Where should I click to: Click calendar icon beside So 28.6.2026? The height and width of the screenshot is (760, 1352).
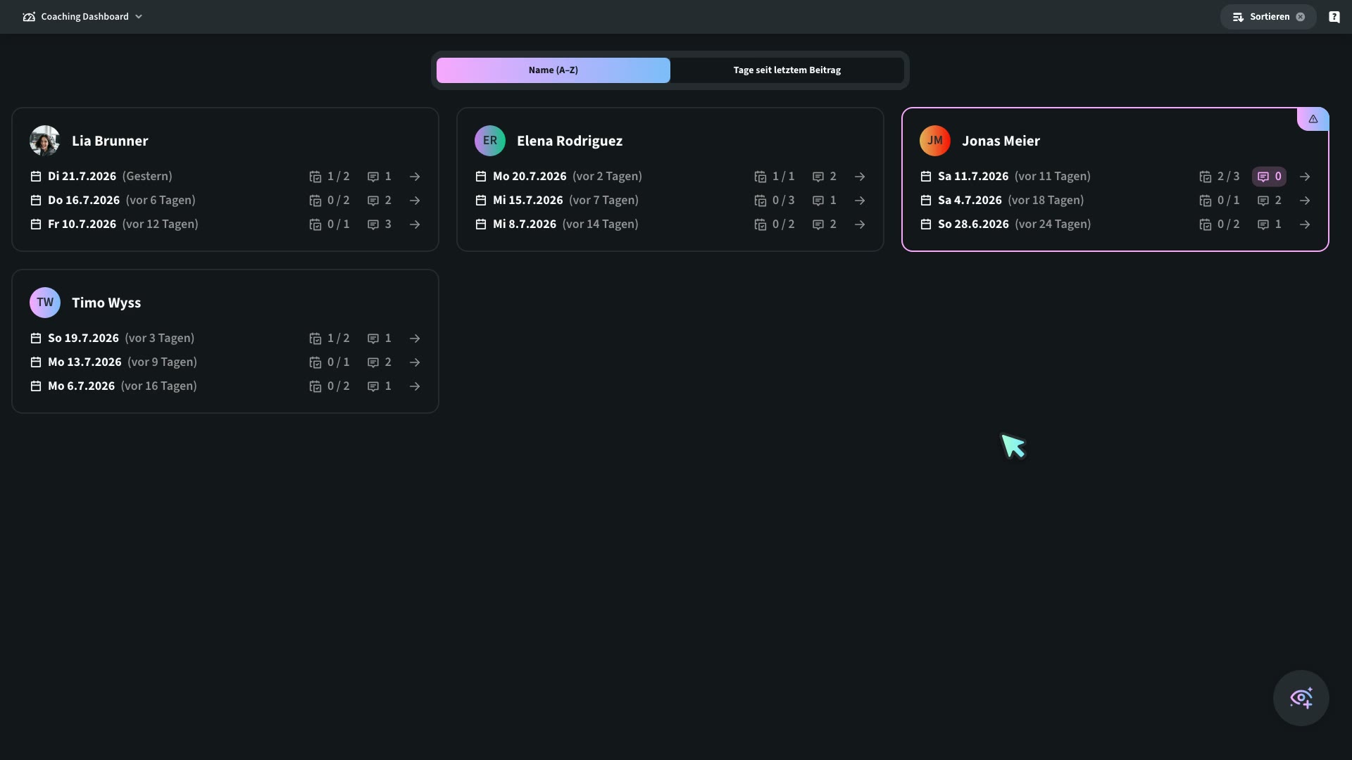[926, 224]
